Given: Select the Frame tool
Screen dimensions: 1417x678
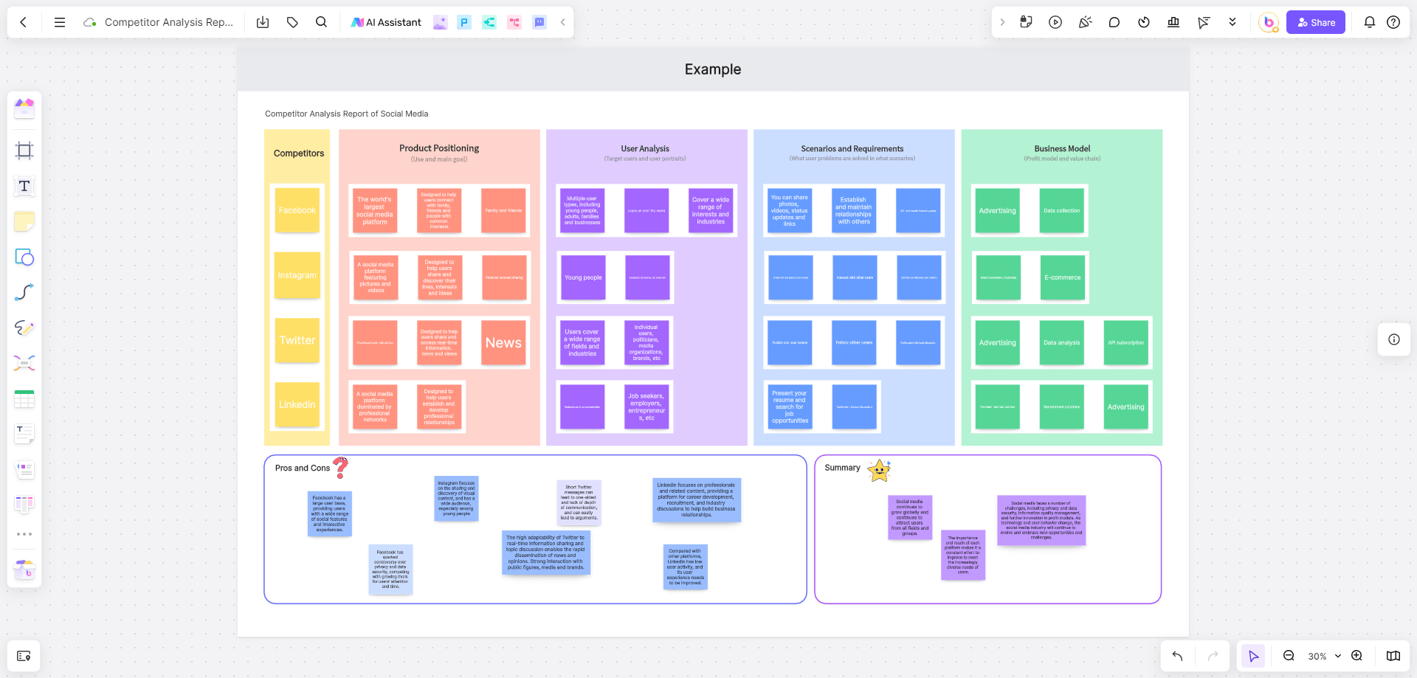Looking at the screenshot, I should (x=24, y=151).
